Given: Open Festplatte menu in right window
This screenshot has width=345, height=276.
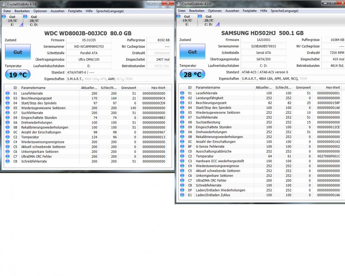Looking at the screenshot, I should coord(250,11).
